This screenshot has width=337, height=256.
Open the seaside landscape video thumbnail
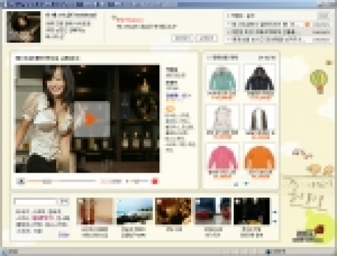[135, 211]
